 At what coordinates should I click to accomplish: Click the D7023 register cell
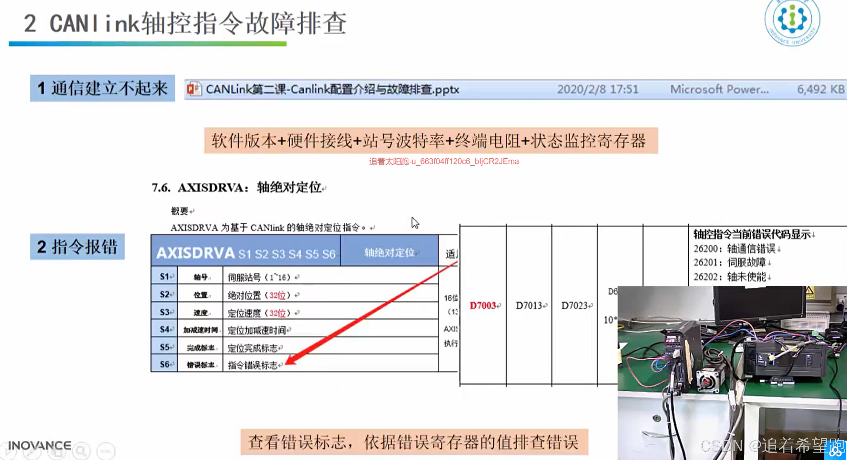click(575, 305)
